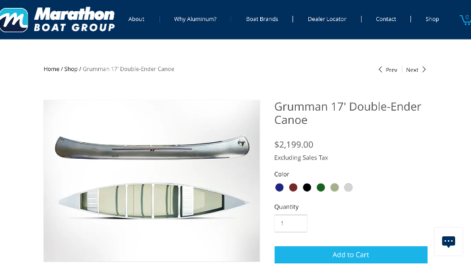
Task: Open the About menu item
Action: pos(136,19)
